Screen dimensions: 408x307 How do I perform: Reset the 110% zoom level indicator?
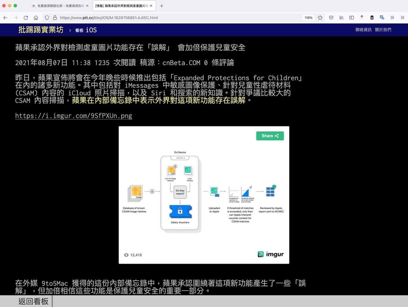coord(309,18)
